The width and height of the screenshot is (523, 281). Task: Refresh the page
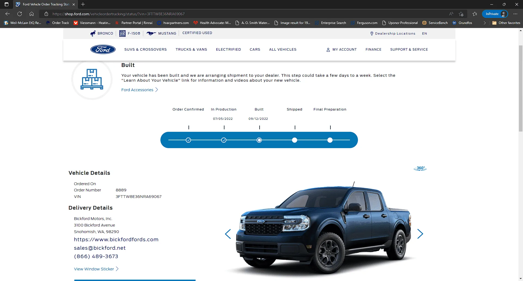20,14
